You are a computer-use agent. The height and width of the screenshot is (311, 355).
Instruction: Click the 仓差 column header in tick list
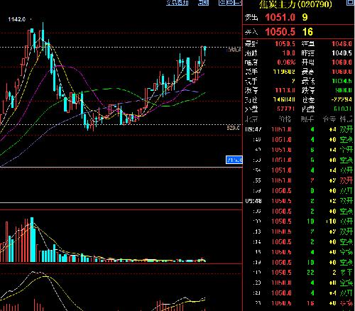[x=329, y=119]
